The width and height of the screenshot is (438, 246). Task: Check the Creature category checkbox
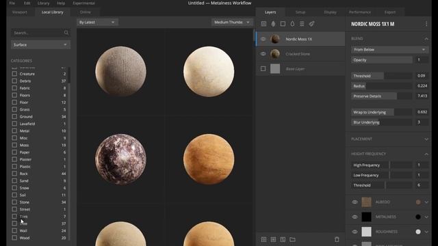(x=14, y=74)
